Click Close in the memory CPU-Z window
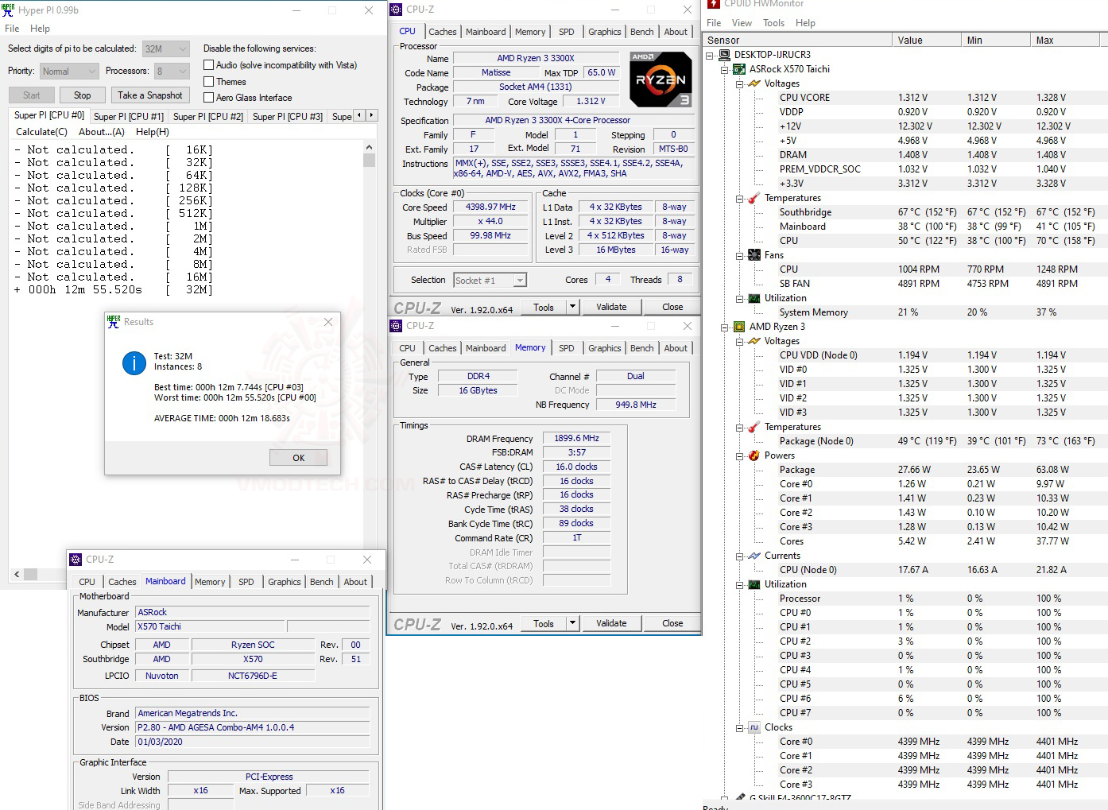The height and width of the screenshot is (810, 1108). pos(672,623)
